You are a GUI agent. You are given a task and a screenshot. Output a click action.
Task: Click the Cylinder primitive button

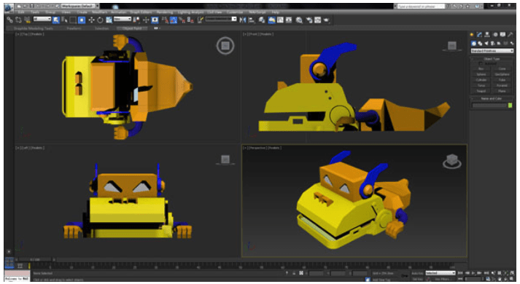tap(481, 80)
